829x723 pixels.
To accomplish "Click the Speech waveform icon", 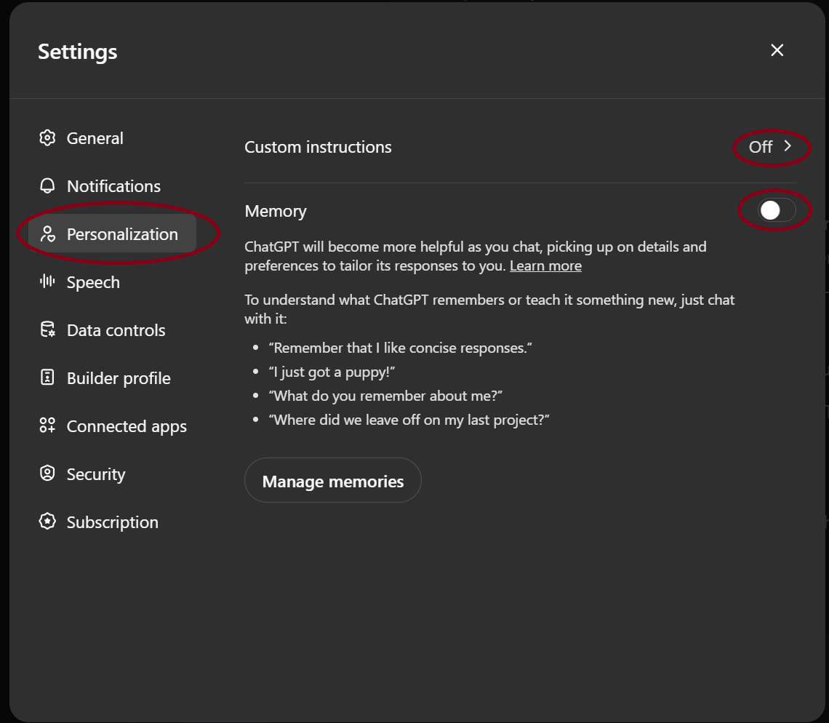I will 47,281.
